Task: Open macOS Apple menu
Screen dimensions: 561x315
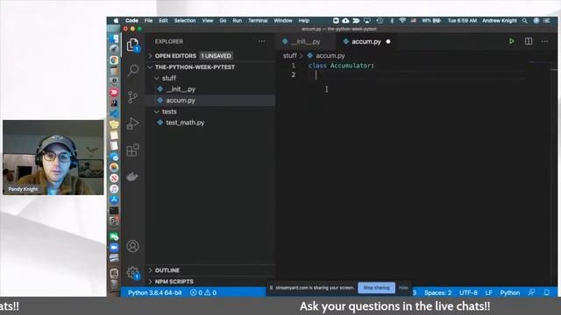Action: (x=116, y=21)
